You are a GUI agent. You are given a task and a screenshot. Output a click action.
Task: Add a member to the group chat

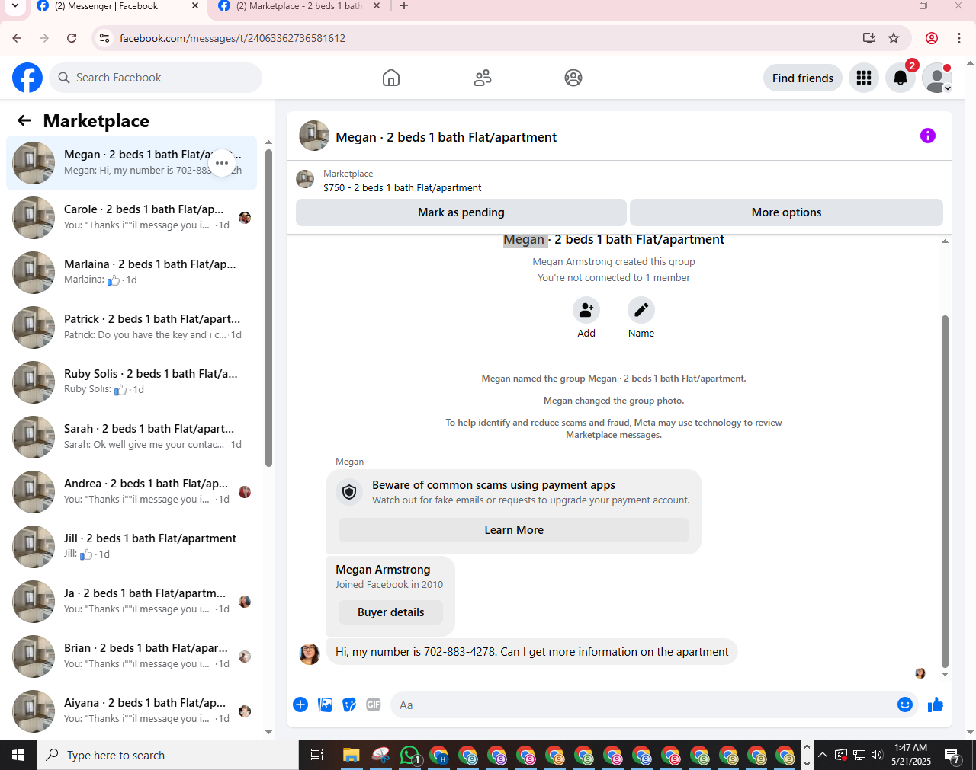(x=586, y=310)
